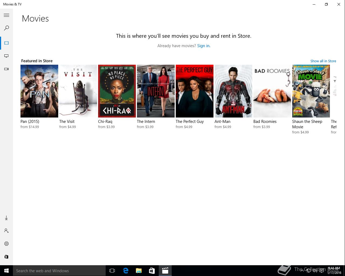Open Shaun the Sheep Movie poster
The width and height of the screenshot is (345, 276).
coord(311,91)
